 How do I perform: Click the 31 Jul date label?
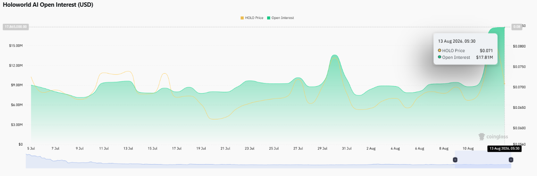[x=346, y=148]
